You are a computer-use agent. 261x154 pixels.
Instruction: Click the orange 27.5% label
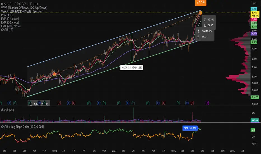coord(200,3)
